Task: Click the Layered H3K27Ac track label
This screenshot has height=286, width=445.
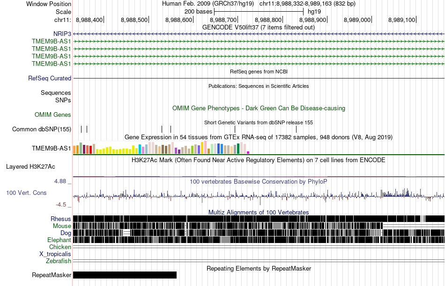Action: [x=30, y=166]
